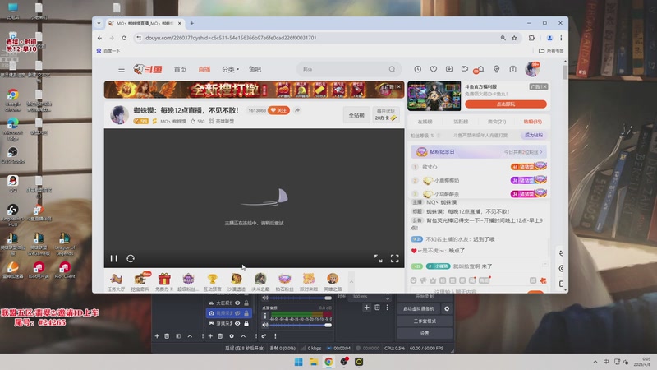Toggle visibility of selected 视频采集 source
This screenshot has height=370, width=657.
click(x=237, y=313)
